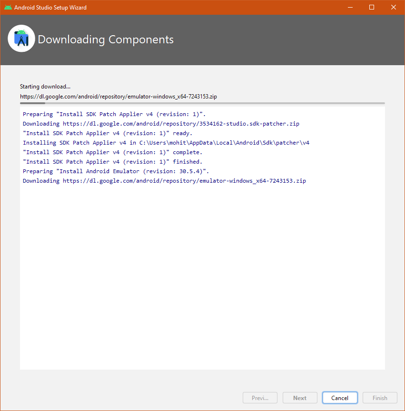Screen dimensions: 405x411
Task: Click the last log line downloading the emulator zip
Action: (164, 181)
